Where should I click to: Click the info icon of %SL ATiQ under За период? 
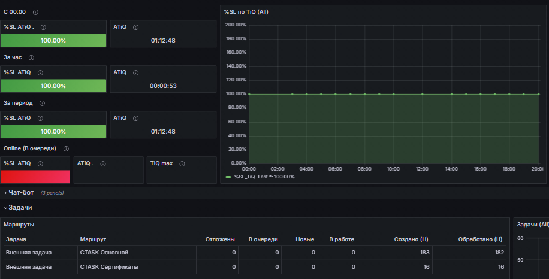pos(40,118)
